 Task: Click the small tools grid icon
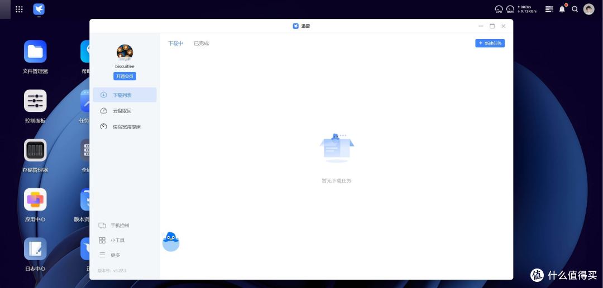(x=102, y=241)
